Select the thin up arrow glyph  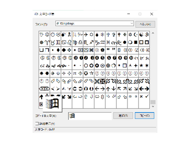click(x=108, y=89)
